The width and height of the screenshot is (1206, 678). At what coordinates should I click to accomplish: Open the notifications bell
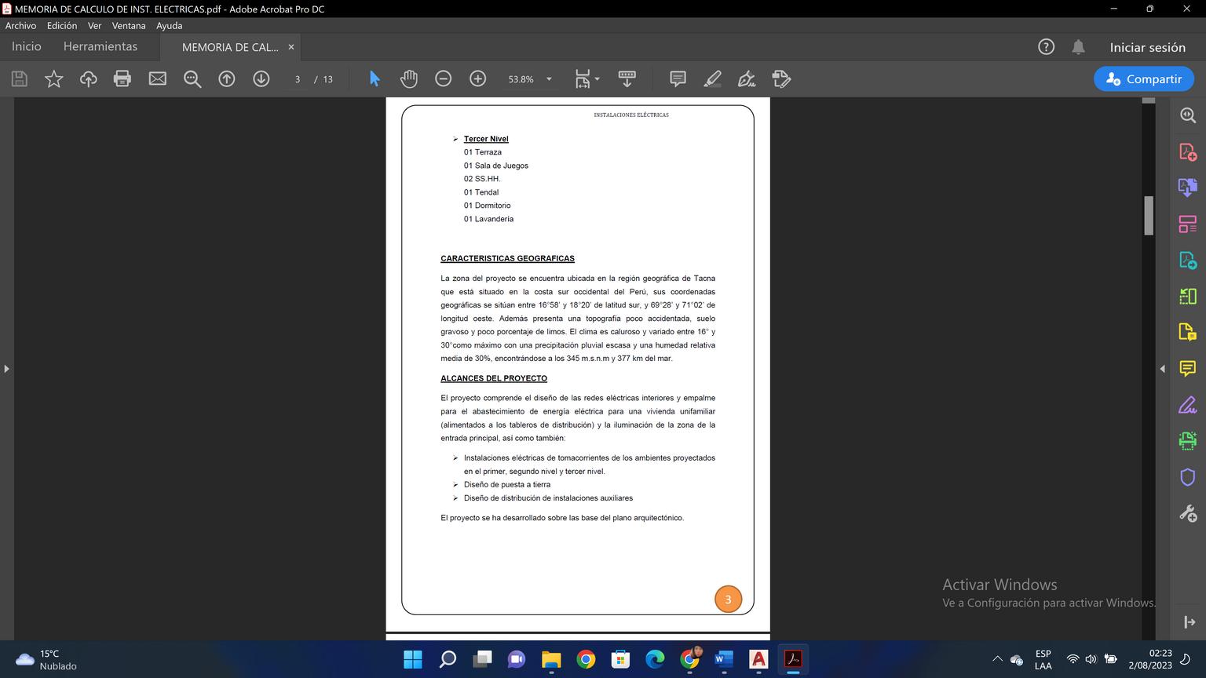(x=1079, y=47)
